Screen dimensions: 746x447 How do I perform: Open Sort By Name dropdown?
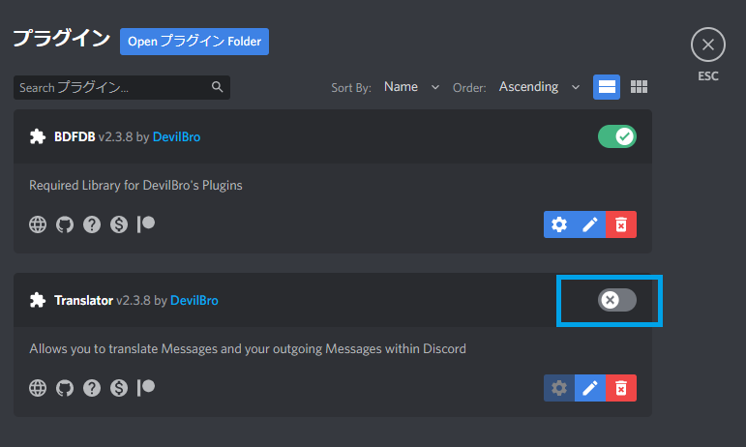(411, 87)
